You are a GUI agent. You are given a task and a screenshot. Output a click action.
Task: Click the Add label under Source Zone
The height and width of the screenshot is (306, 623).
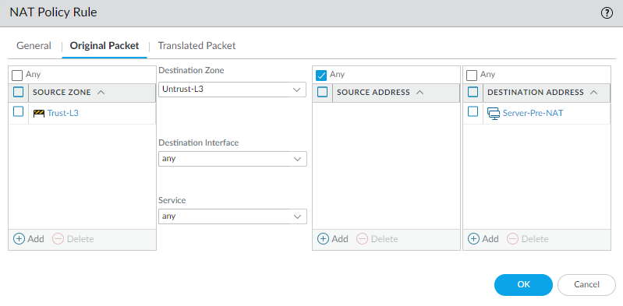[x=36, y=239]
